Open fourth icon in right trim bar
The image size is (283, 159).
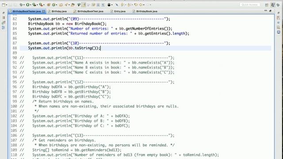pos(278,27)
